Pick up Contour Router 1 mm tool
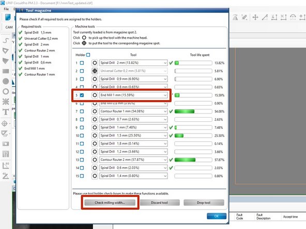The height and width of the screenshot is (229, 306). (95, 111)
